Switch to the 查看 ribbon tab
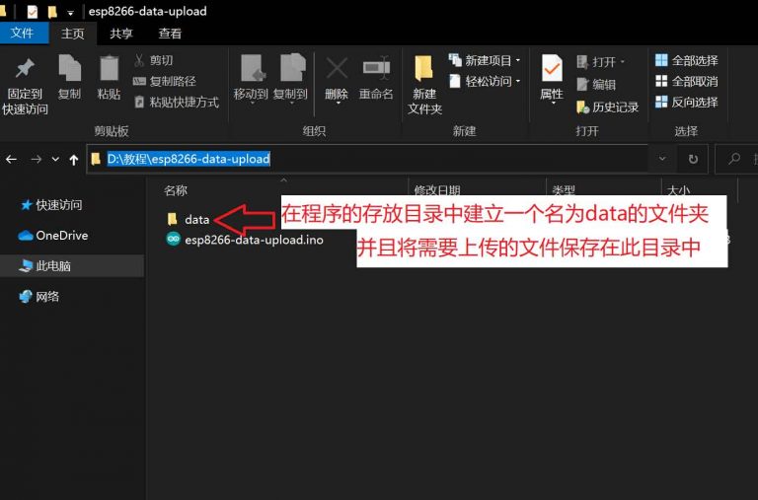The image size is (758, 500). (170, 34)
